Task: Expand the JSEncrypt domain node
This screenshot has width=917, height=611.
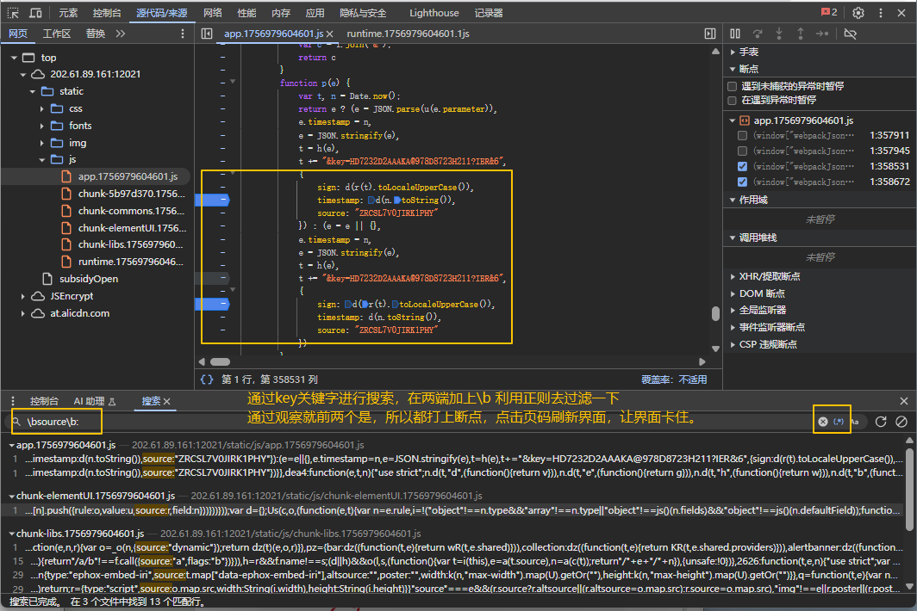Action: (23, 296)
